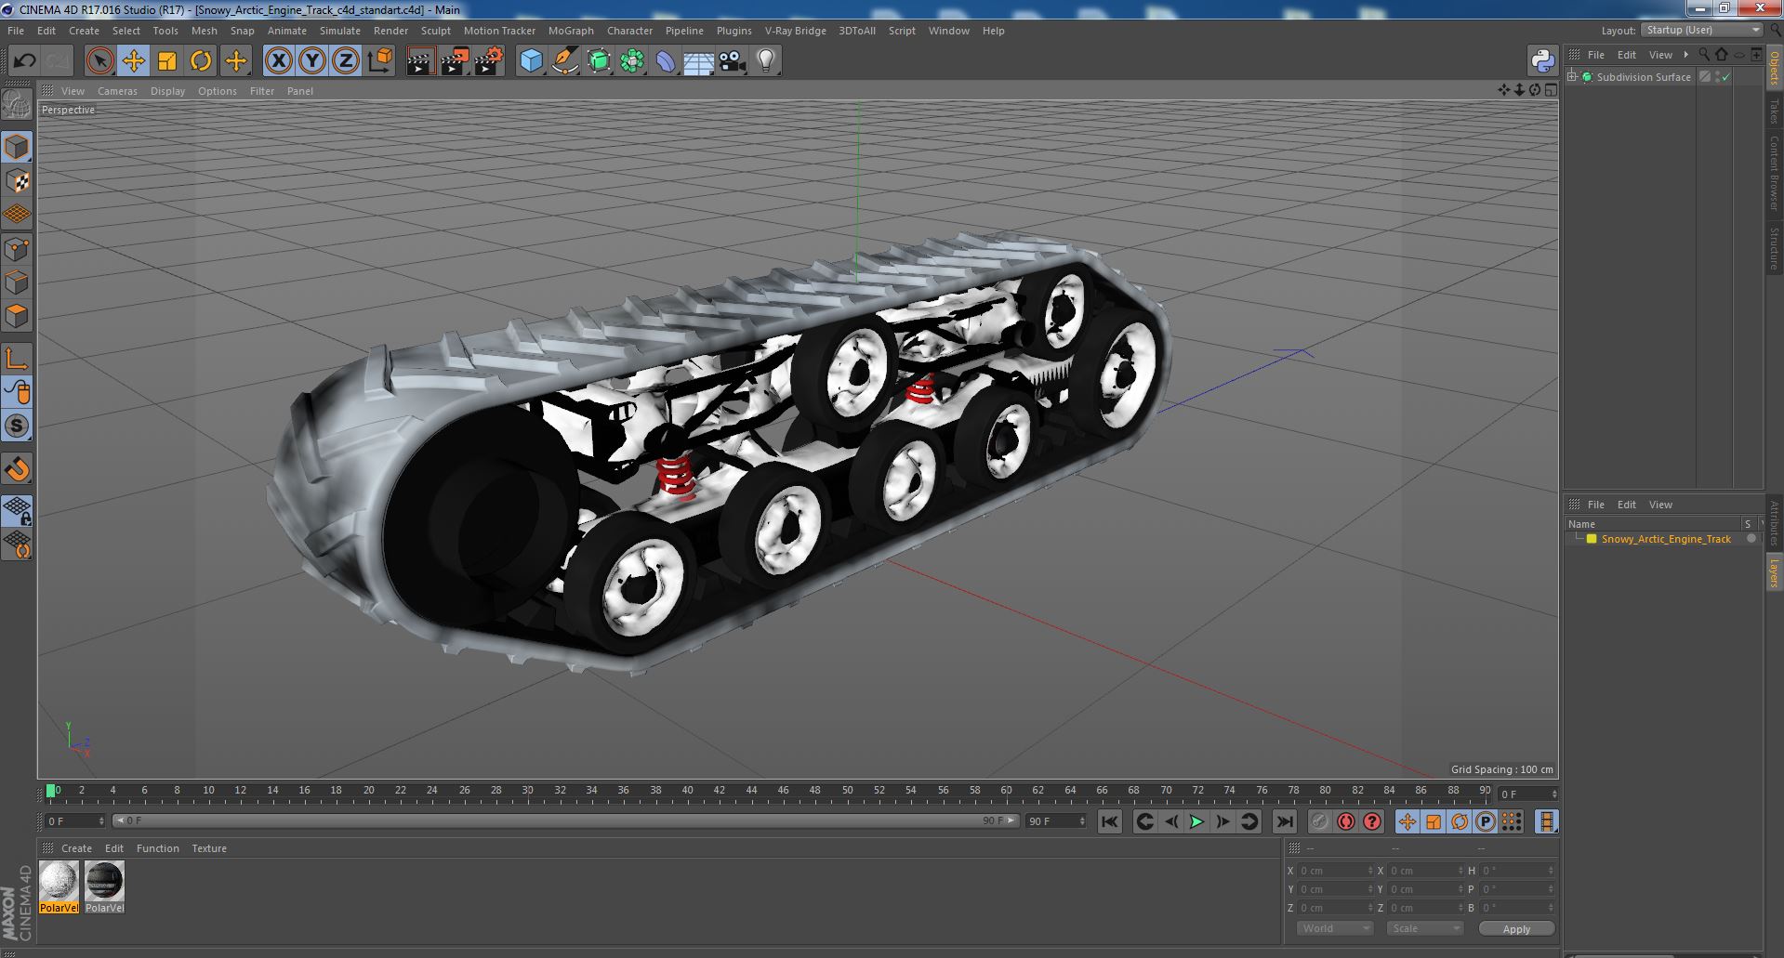Select the second dark PolarVel material

point(104,881)
